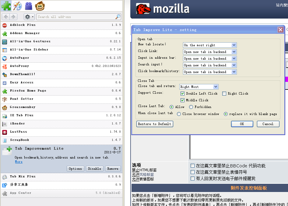Select the Easy Access icon
The width and height of the screenshot is (288, 206).
[x=5, y=83]
